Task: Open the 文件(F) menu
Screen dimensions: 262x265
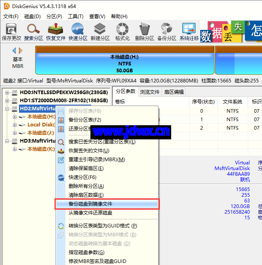Action: click(11, 17)
